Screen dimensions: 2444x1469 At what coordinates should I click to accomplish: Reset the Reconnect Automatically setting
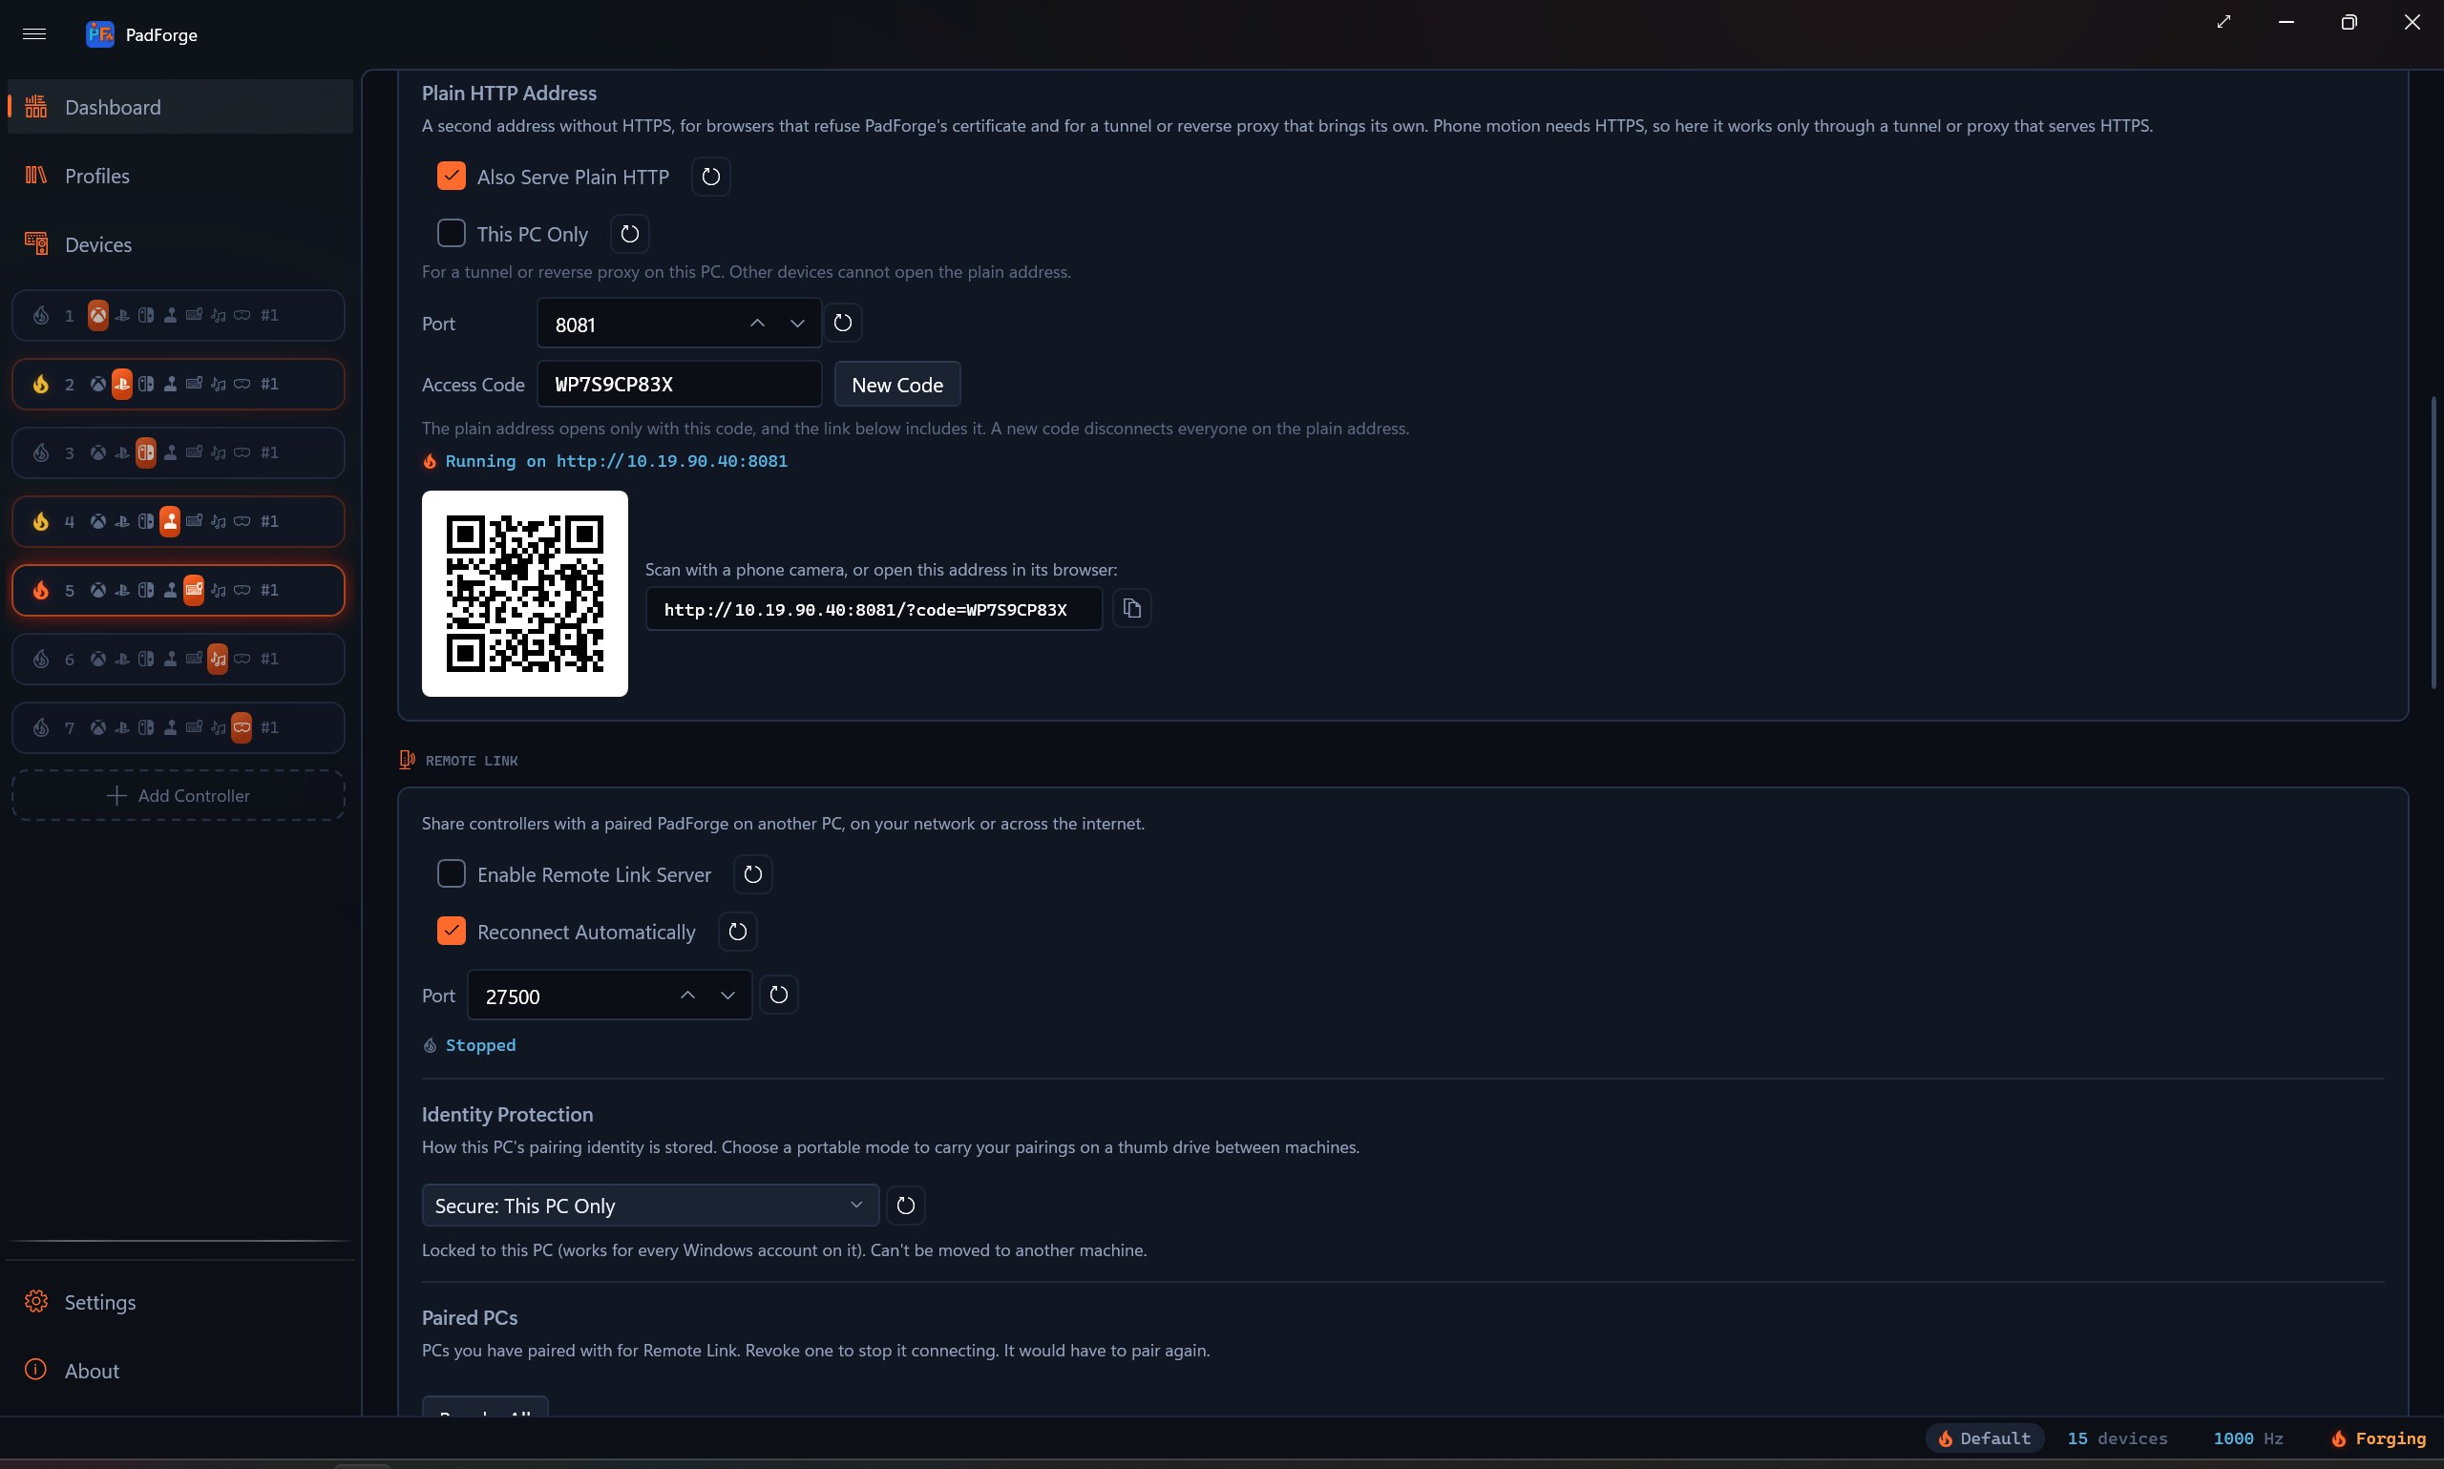pyautogui.click(x=737, y=933)
